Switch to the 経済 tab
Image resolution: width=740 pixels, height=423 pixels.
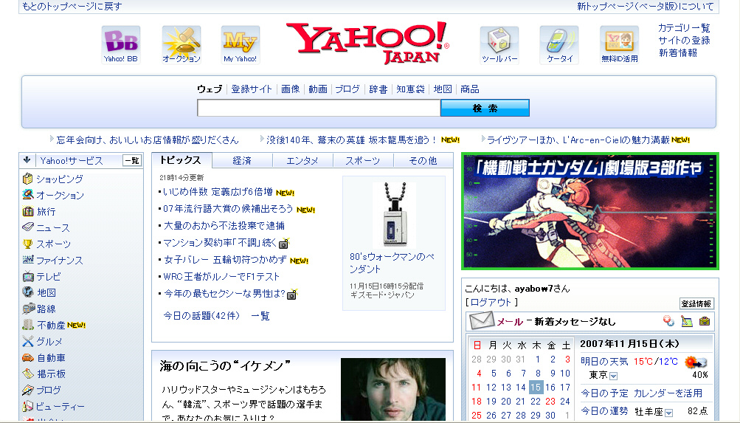(242, 160)
